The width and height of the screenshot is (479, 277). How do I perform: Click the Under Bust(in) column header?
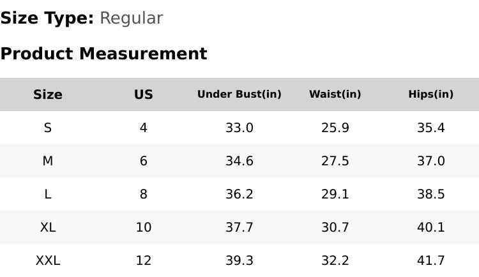coord(240,94)
